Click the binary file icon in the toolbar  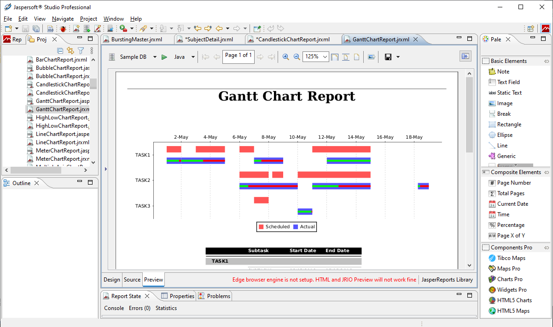[x=51, y=28]
